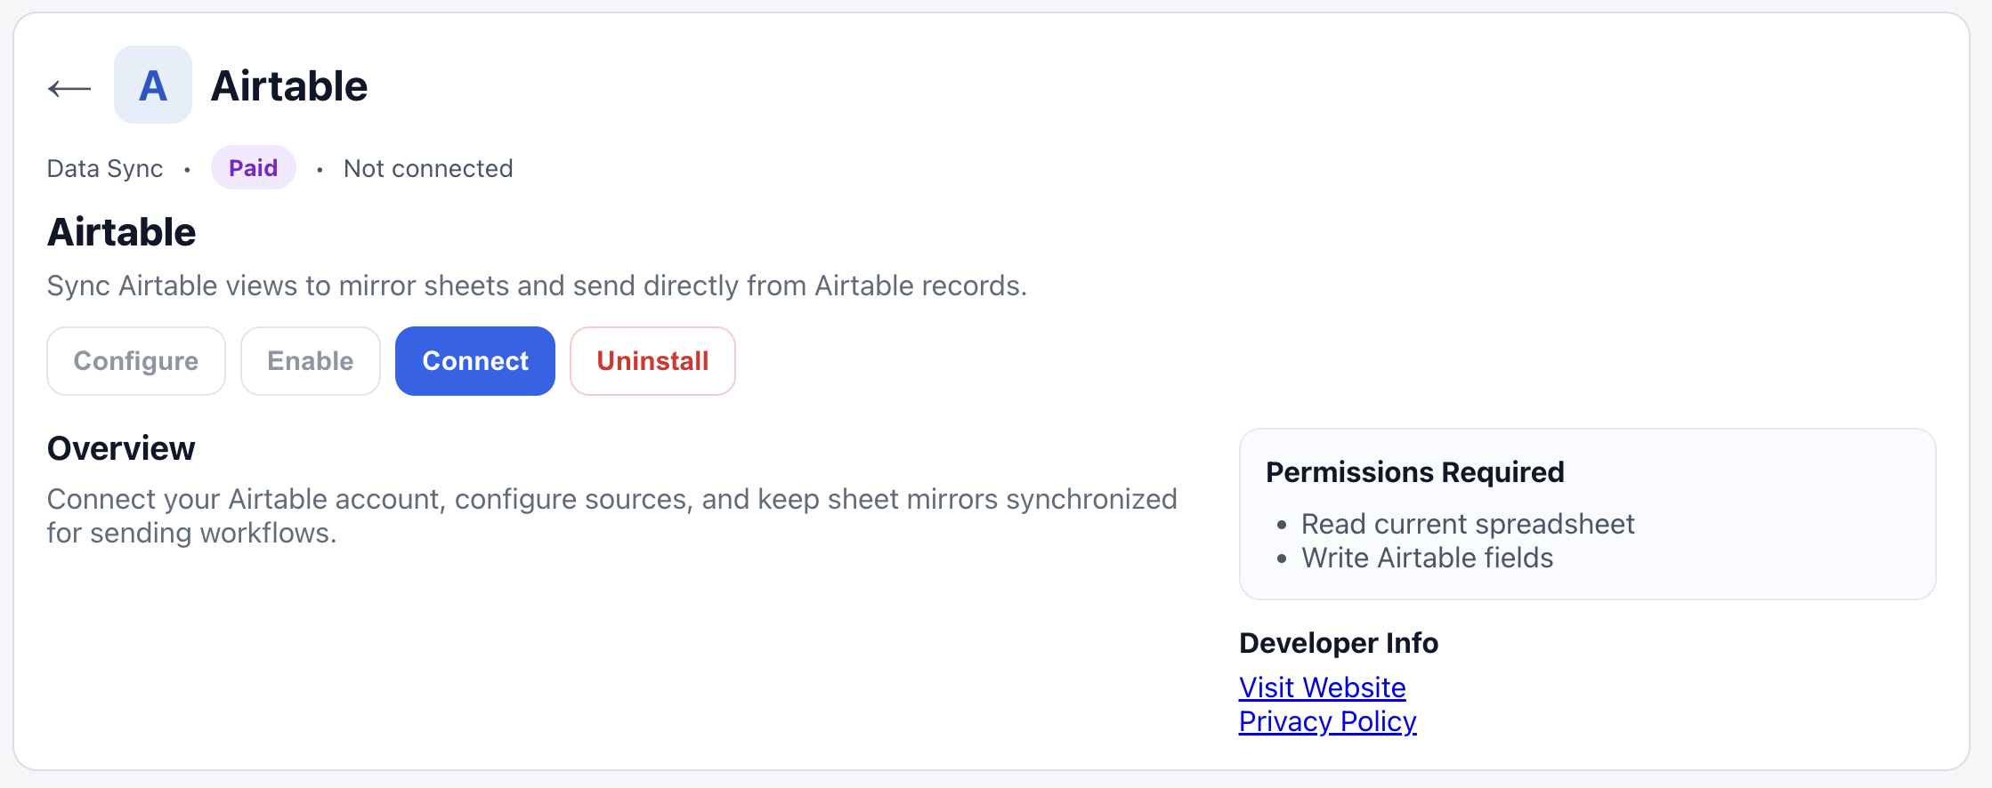Click the 'Overview' heading
Viewport: 1992px width, 788px height.
[x=121, y=448]
